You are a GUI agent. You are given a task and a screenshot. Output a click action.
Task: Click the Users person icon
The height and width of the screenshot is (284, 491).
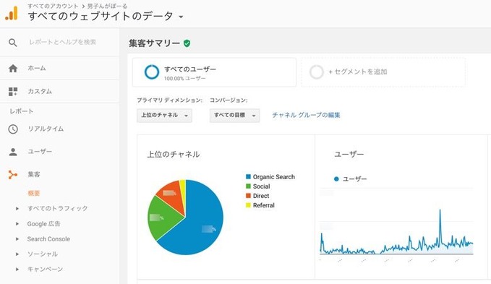coord(13,152)
